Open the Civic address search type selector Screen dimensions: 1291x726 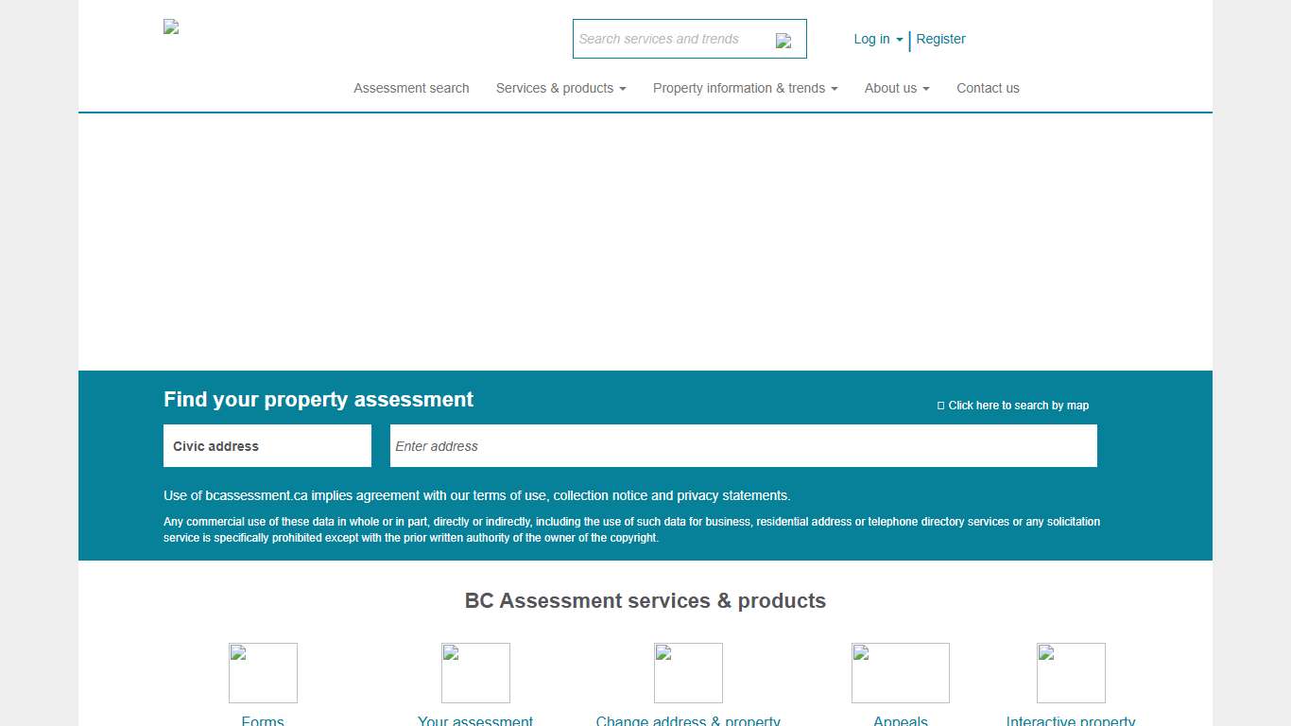pyautogui.click(x=267, y=445)
